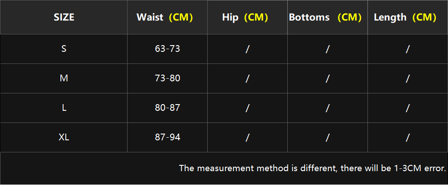
Task: Click the Length slash in XL row
Action: 408,138
